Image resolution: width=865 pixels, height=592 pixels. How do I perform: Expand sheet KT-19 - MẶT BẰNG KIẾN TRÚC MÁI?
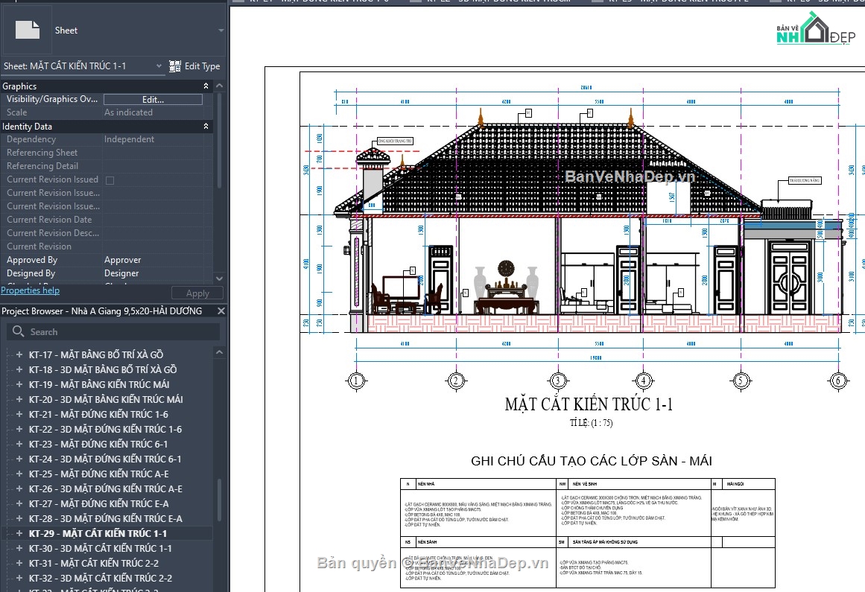(19, 385)
